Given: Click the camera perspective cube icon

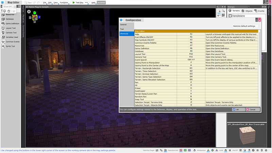Looking at the screenshot, I should pyautogui.click(x=29, y=12).
